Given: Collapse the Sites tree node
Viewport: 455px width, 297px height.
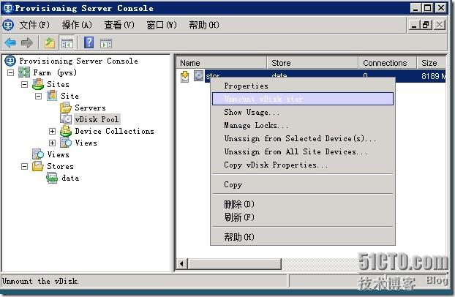Looking at the screenshot, I should [x=24, y=84].
